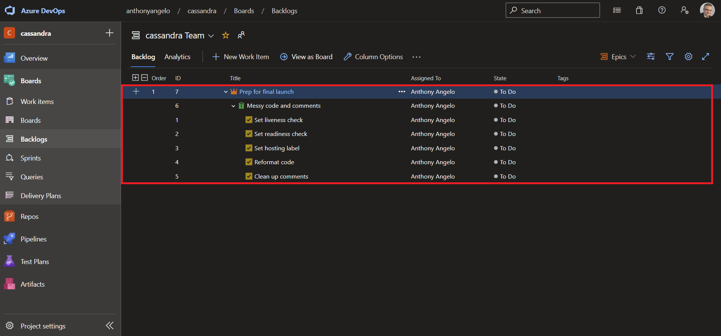
Task: Open View options sliders icon
Action: (x=651, y=57)
